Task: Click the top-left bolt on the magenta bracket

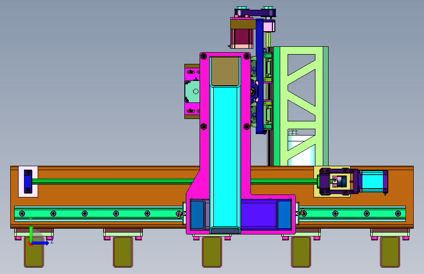Action: point(203,56)
